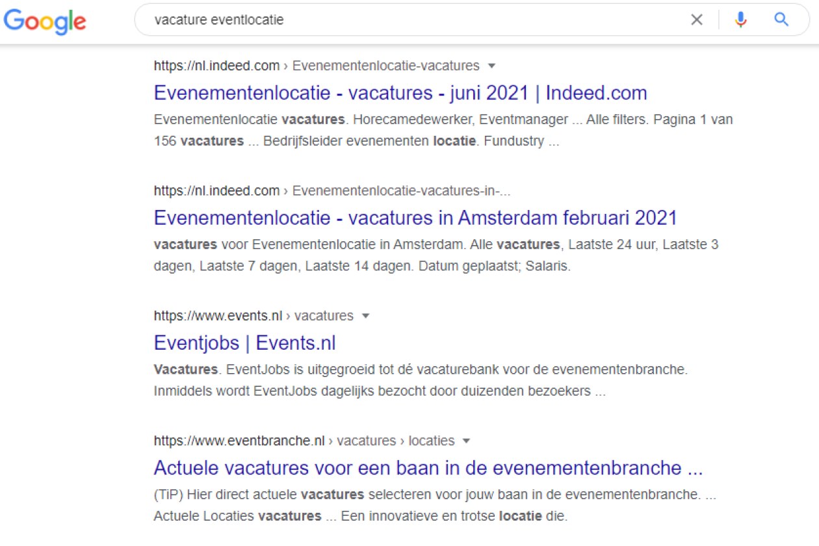Screen dimensions: 819x546
Task: Open 'Evenementenlocatie - vacatures in Amsterdam februari 2021'
Action: click(x=415, y=218)
